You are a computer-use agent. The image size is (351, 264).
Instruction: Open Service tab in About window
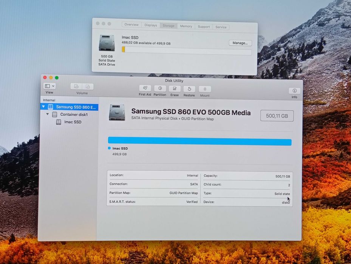[221, 27]
